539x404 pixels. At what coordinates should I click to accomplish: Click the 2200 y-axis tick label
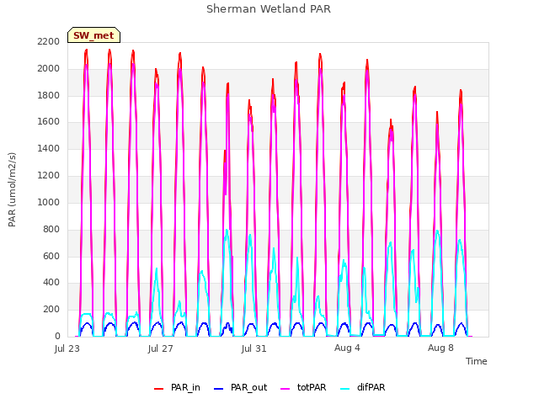coord(49,41)
